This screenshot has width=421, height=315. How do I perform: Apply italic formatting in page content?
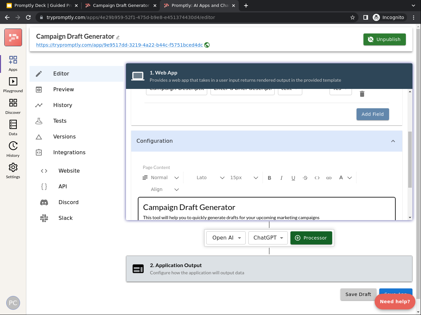pyautogui.click(x=281, y=178)
